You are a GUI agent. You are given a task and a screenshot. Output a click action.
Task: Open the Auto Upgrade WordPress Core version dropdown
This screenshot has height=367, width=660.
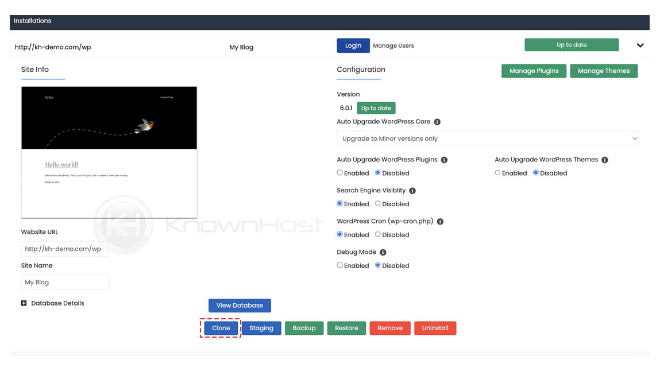click(x=488, y=138)
